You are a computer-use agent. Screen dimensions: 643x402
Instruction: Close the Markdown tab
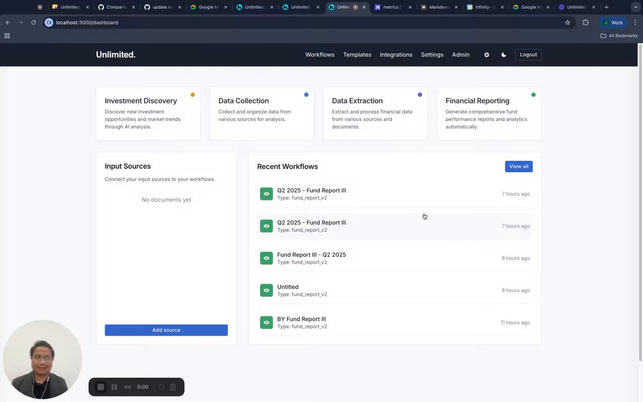point(456,7)
